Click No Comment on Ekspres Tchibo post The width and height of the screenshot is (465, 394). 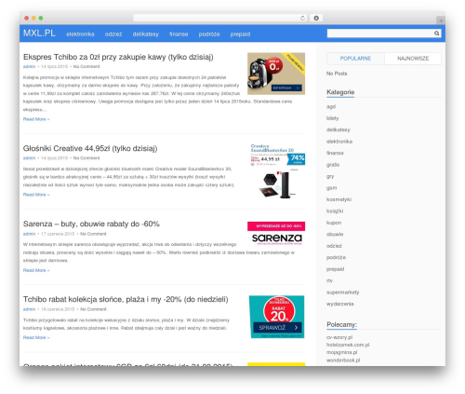[86, 66]
